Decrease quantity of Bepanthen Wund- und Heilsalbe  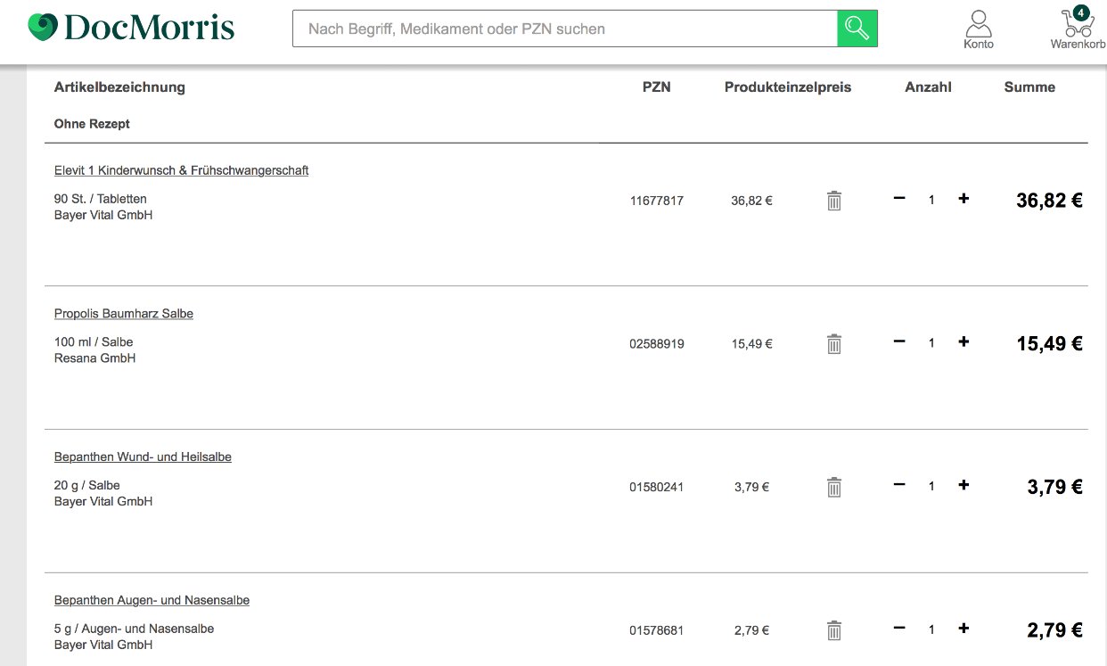click(x=899, y=484)
